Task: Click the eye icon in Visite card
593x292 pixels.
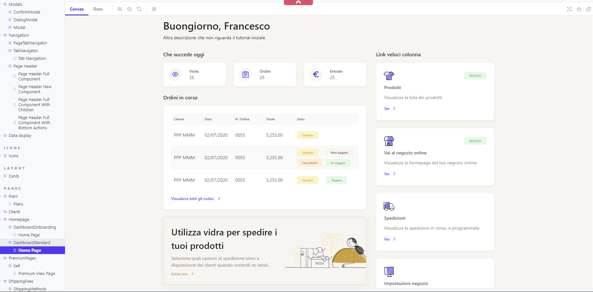Action: click(x=175, y=74)
